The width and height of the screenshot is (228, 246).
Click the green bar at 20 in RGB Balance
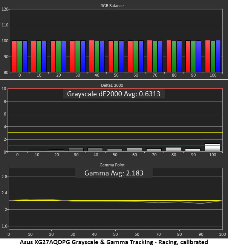[x=58, y=56]
